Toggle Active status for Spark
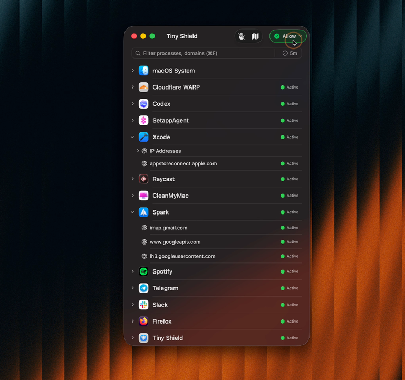 click(290, 212)
